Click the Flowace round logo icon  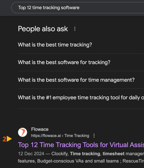pos(23,132)
